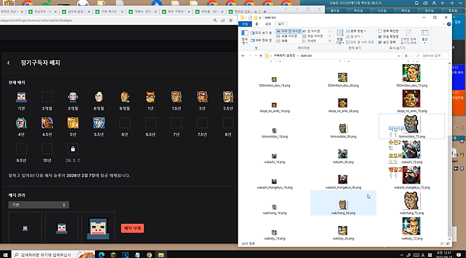Select file wakchang_36.png
Viewport: 466px width, 258px height.
[343, 203]
